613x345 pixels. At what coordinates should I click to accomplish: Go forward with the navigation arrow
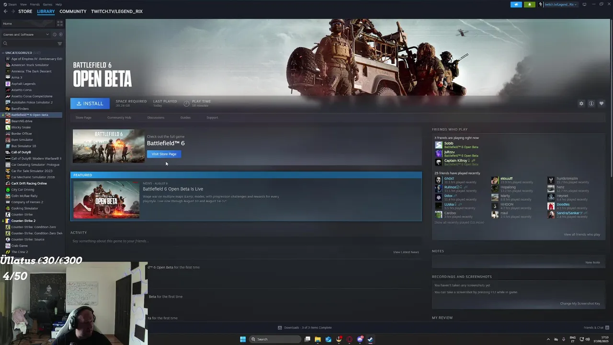(x=13, y=11)
